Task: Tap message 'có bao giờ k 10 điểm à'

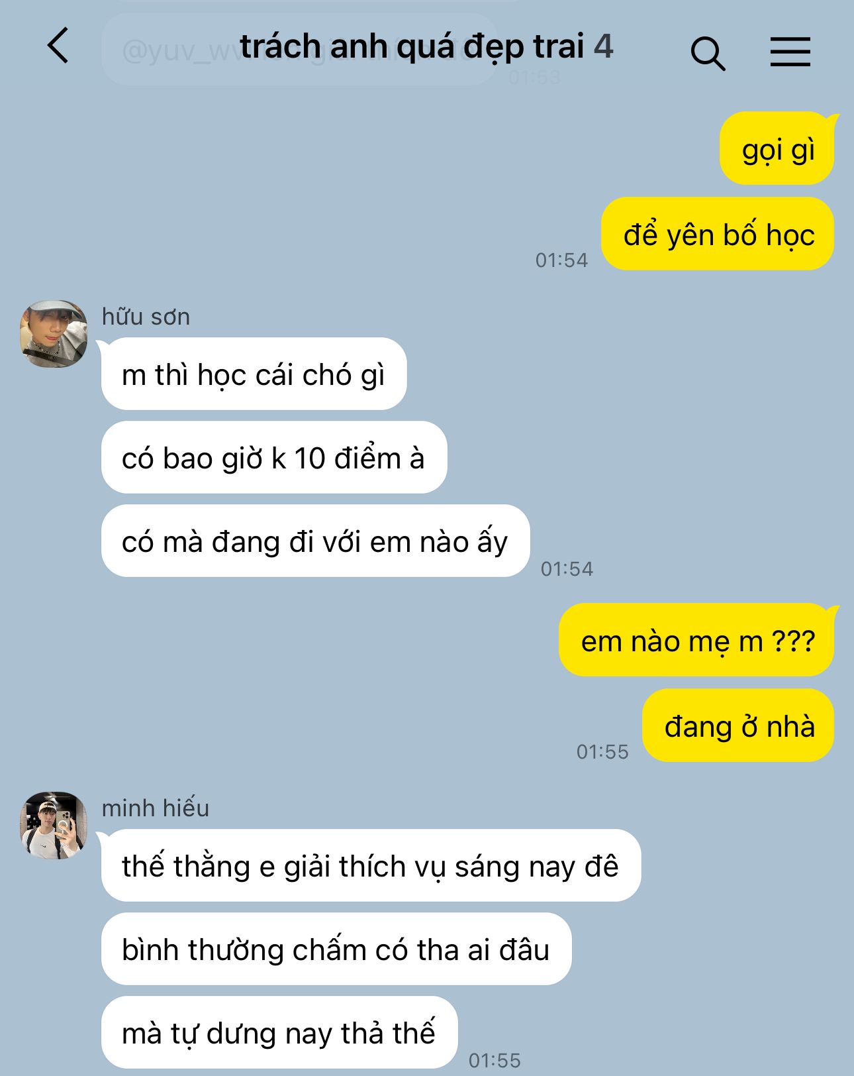Action: click(x=274, y=457)
